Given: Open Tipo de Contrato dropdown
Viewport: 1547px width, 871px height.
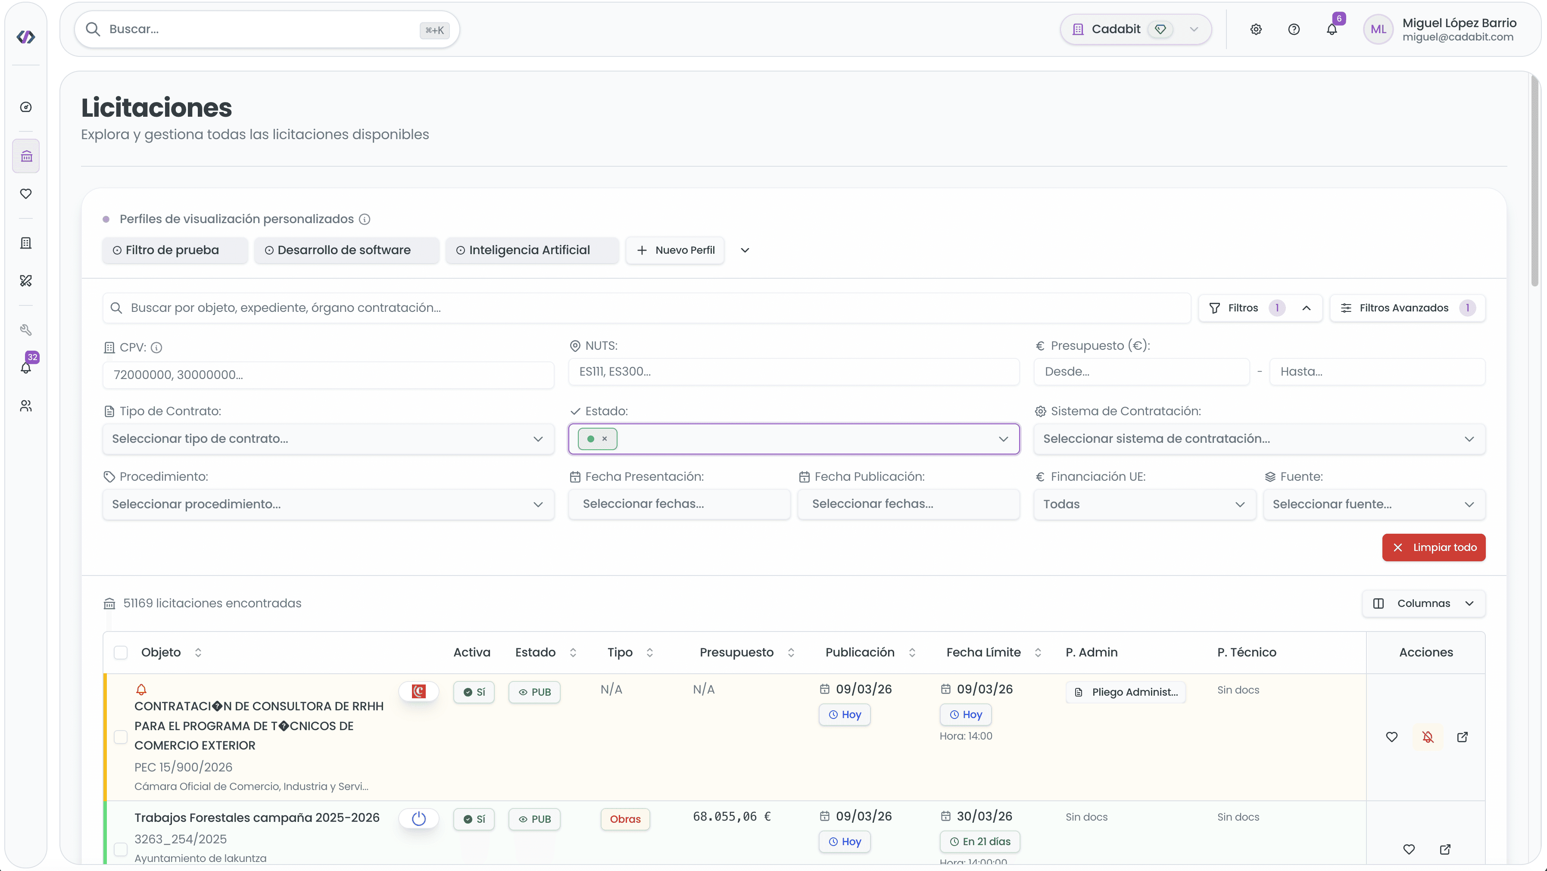Looking at the screenshot, I should [328, 439].
